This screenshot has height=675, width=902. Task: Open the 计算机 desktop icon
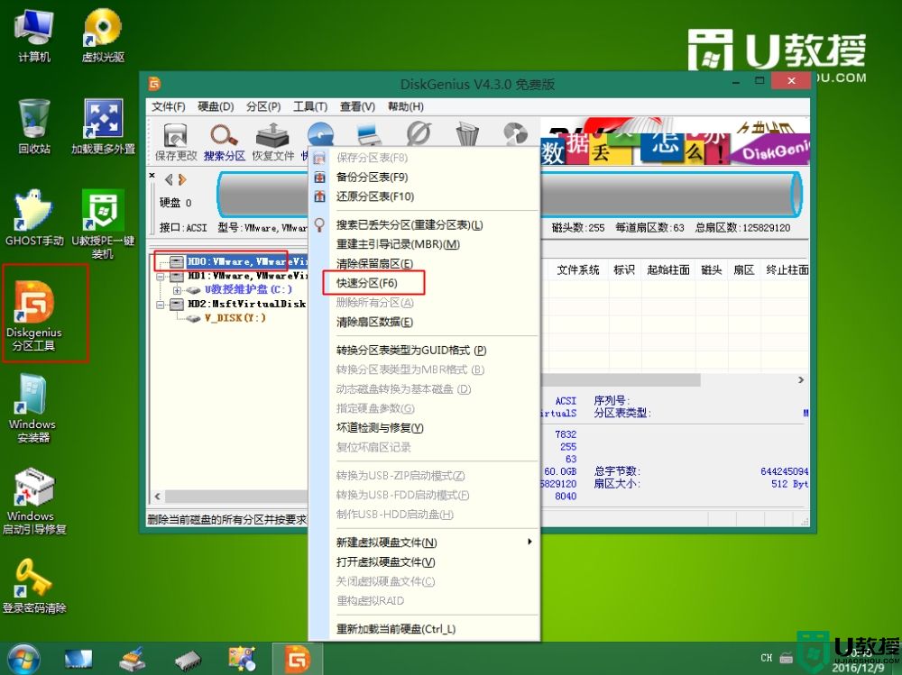[34, 36]
